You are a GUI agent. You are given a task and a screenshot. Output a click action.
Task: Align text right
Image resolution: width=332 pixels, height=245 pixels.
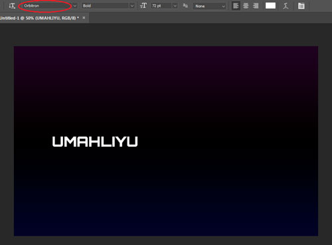(x=256, y=6)
